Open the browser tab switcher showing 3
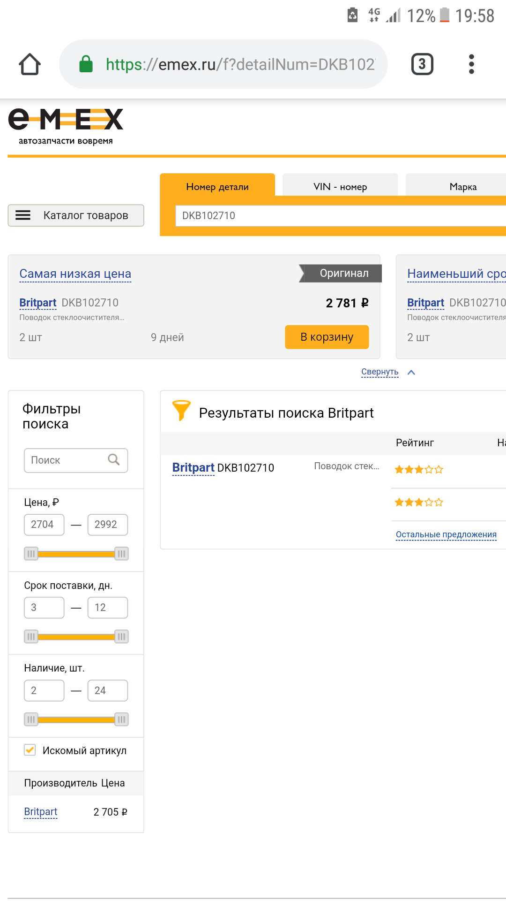This screenshot has height=901, width=506. 422,64
